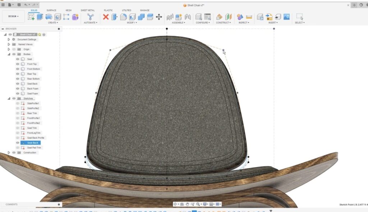The width and height of the screenshot is (368, 212).
Task: Click the Undo arrow in quick access toolbar
Action: (x=26, y=4)
